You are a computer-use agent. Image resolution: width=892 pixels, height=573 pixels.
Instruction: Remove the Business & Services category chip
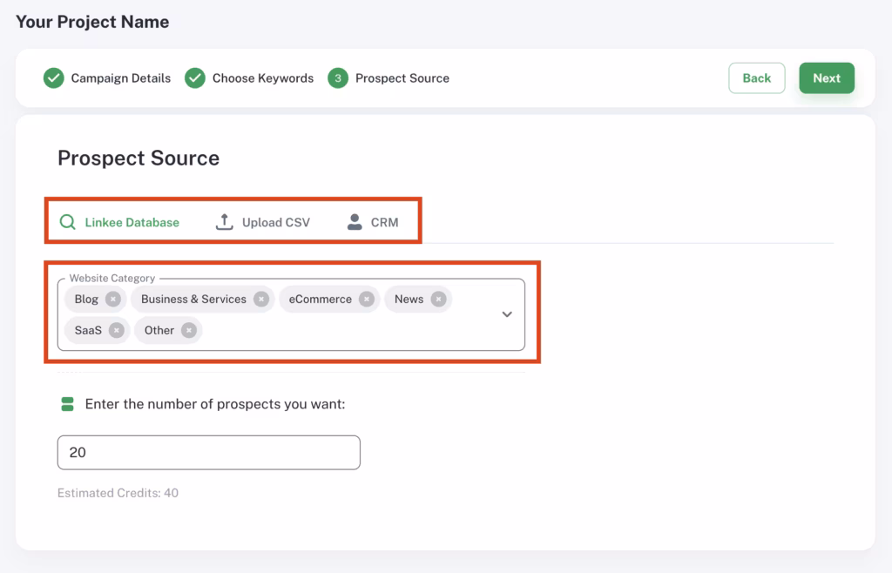pos(261,299)
